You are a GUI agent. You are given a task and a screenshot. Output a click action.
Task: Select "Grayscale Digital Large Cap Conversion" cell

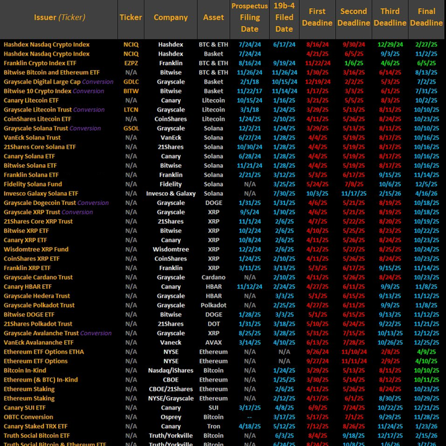click(58, 82)
